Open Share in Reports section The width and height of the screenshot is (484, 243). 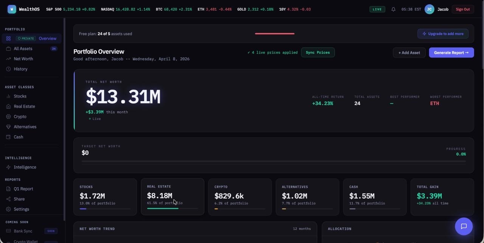32,199
